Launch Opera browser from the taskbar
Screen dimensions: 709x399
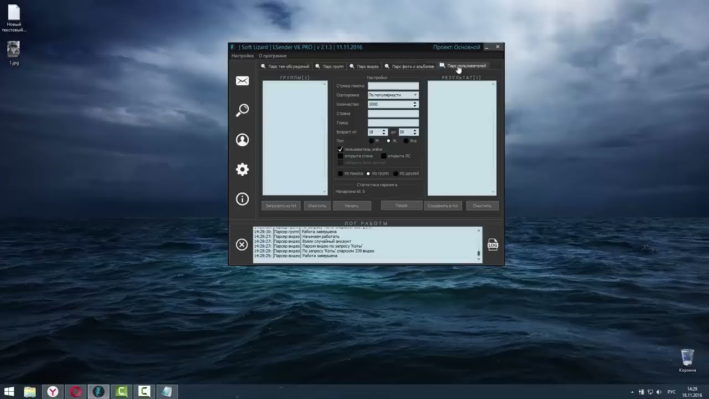point(76,391)
